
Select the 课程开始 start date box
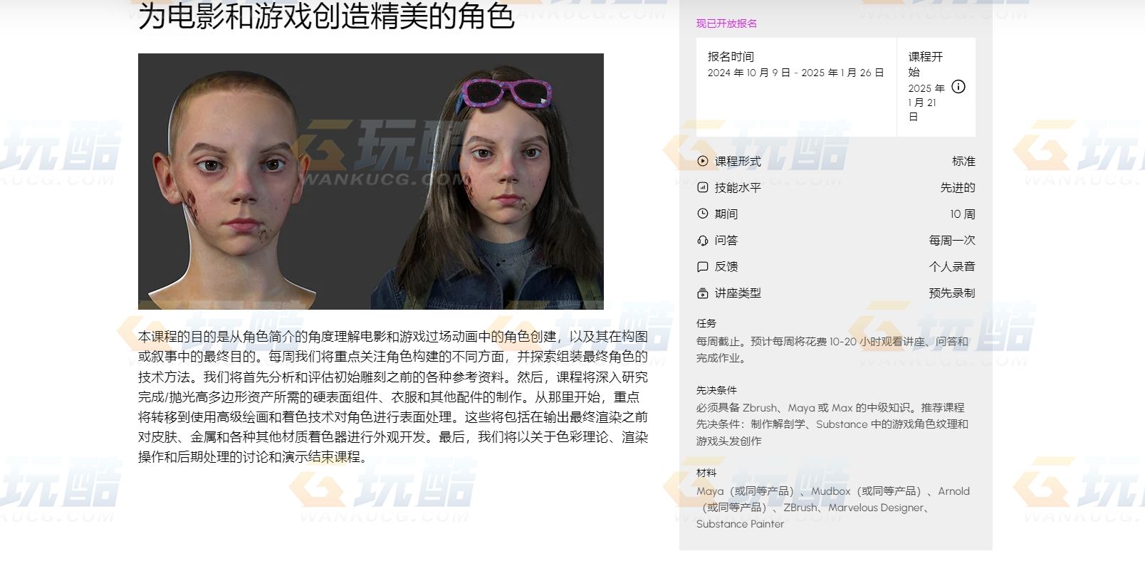coord(936,87)
